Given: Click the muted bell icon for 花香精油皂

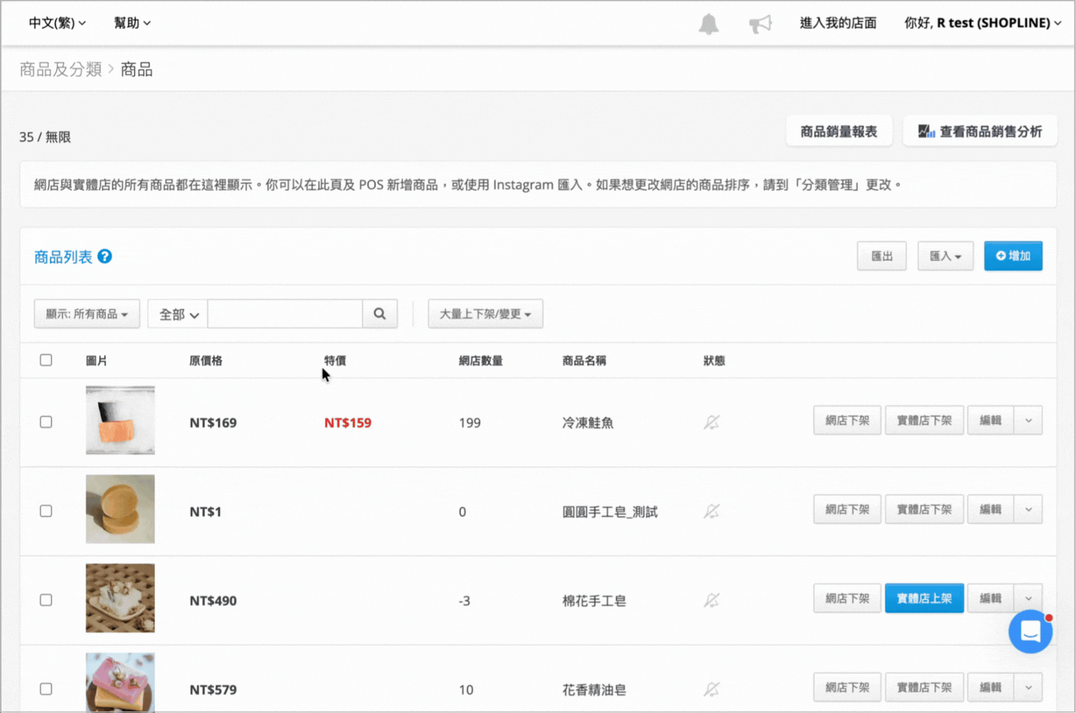Looking at the screenshot, I should pos(711,689).
